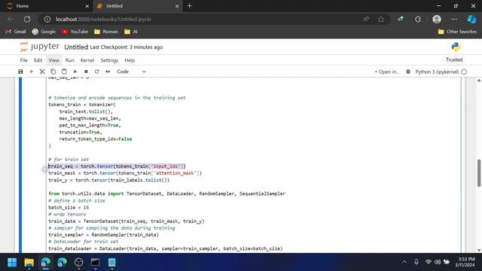Open the Copilot sidebar icon
This screenshot has width=482, height=271.
[x=472, y=19]
